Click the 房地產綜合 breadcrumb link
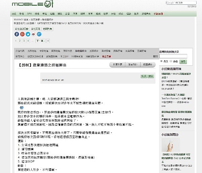Screen dimensions: 202x173 48,20
